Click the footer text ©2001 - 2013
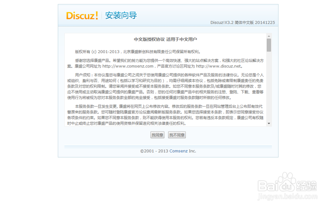 [154, 151]
